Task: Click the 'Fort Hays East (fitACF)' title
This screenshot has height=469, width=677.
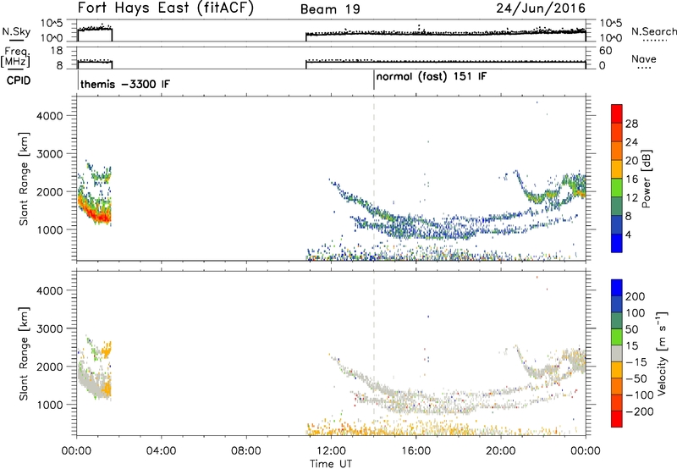Action: pos(166,8)
